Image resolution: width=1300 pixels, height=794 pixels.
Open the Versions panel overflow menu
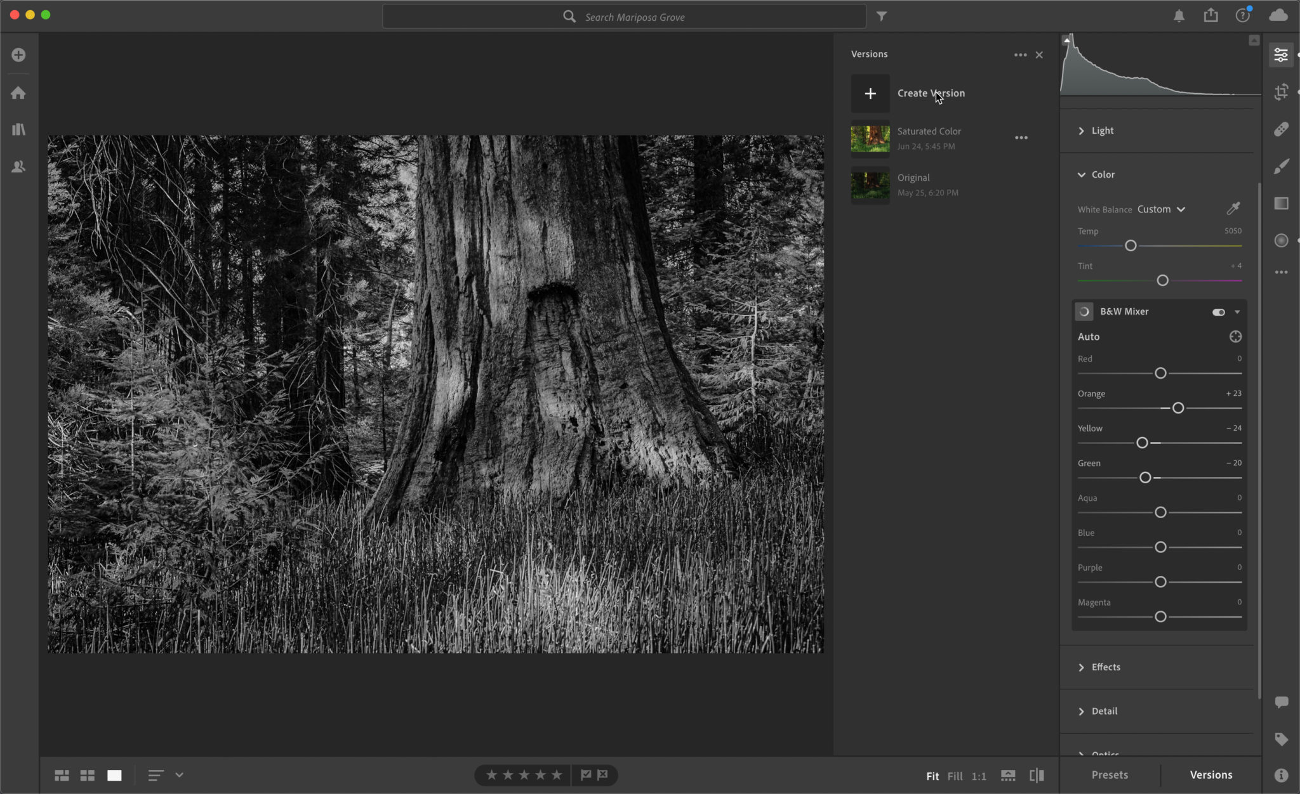[1020, 55]
